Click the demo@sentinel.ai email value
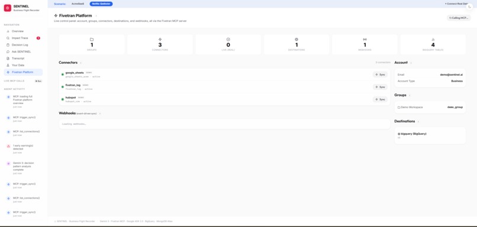The image size is (477, 227). [451, 74]
